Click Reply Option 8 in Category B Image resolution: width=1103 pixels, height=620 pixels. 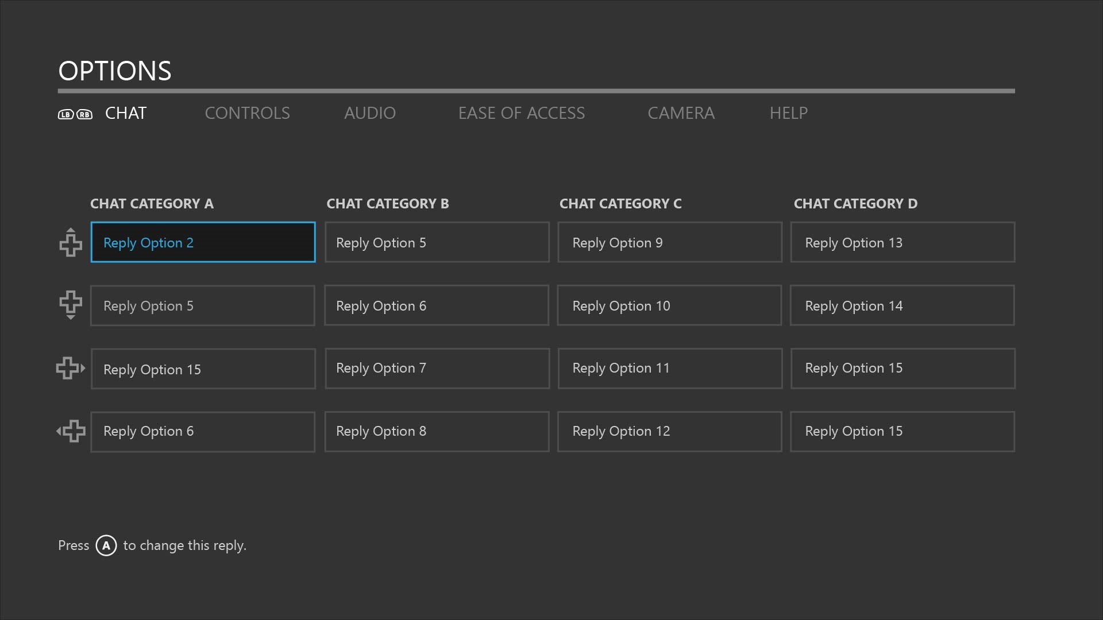coord(437,431)
